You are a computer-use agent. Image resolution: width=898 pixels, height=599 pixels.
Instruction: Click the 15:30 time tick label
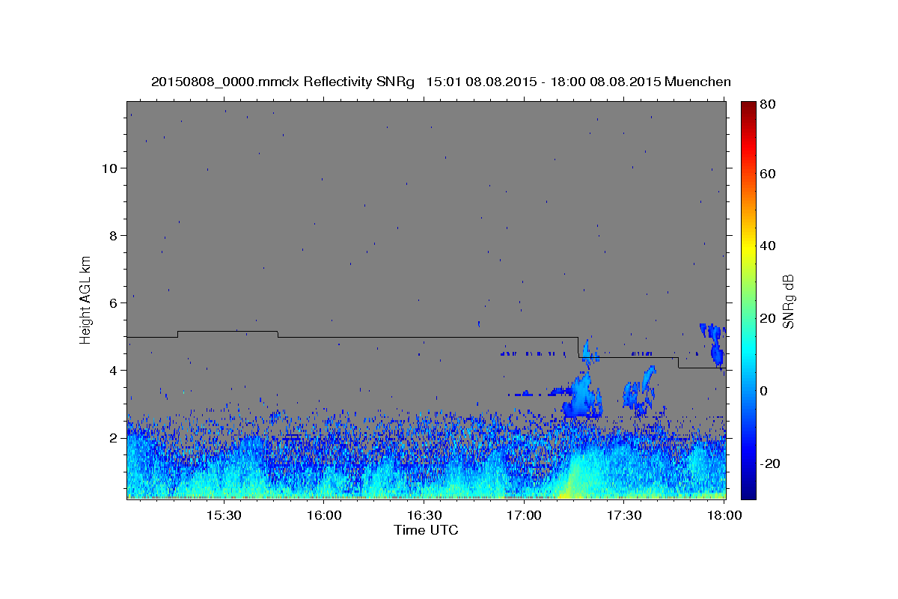[222, 515]
